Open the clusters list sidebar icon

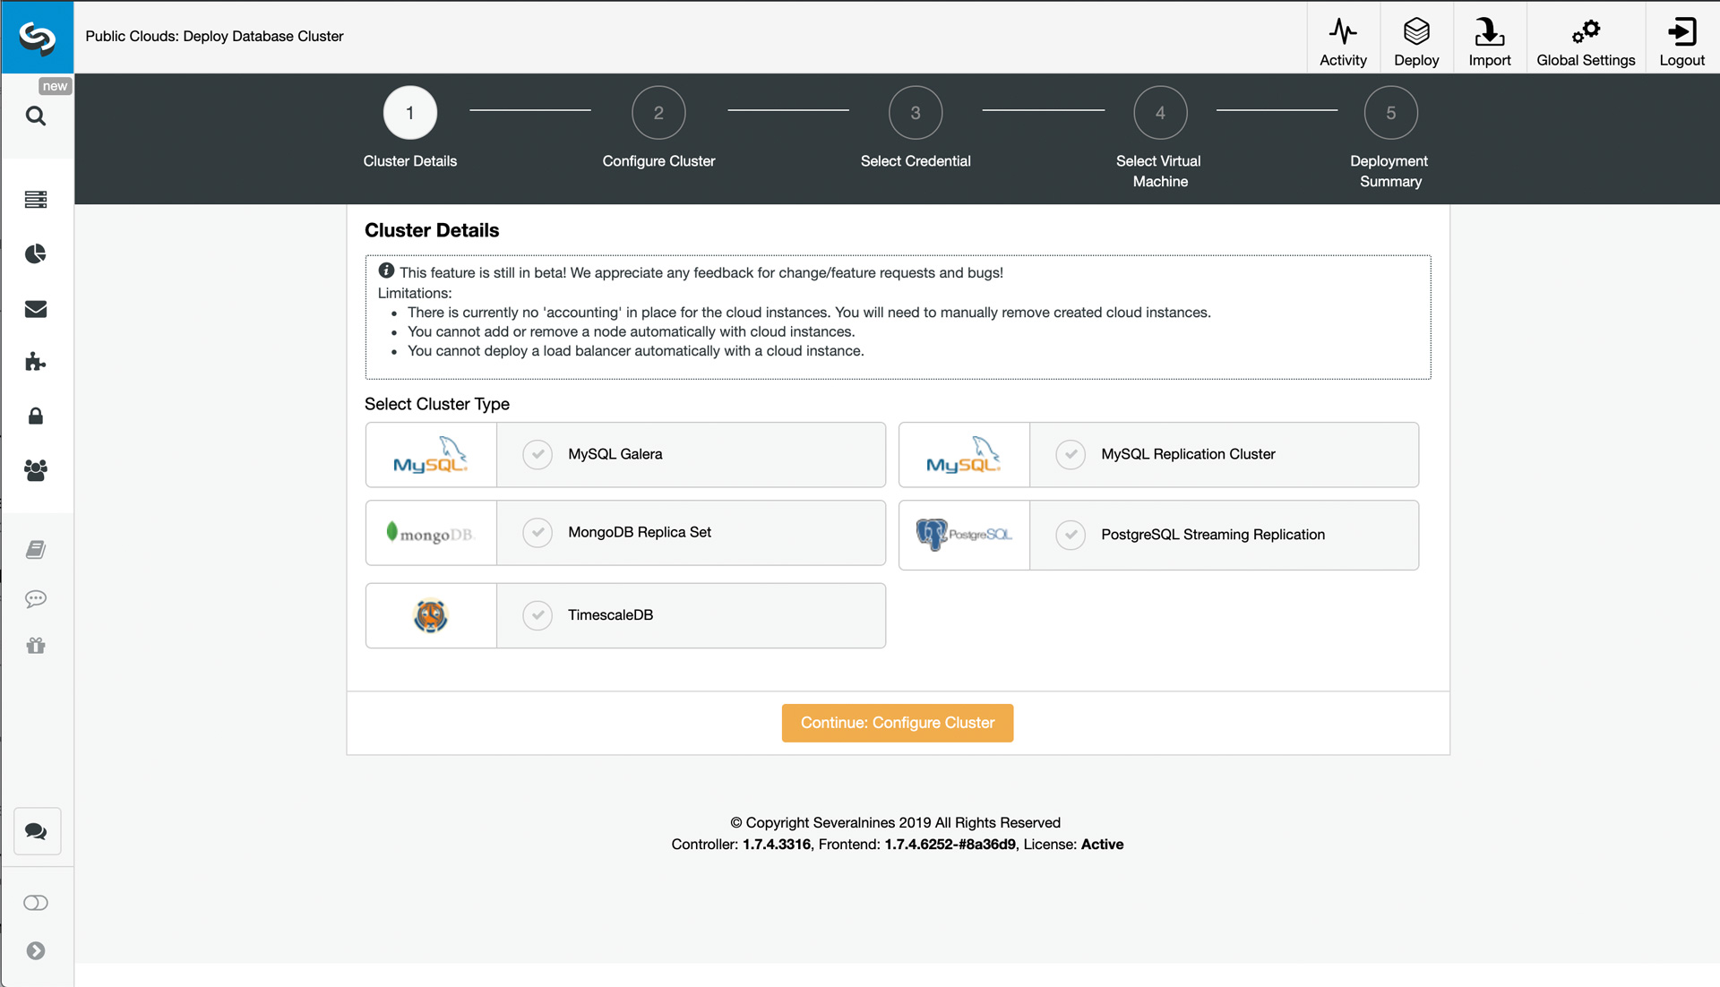(36, 199)
